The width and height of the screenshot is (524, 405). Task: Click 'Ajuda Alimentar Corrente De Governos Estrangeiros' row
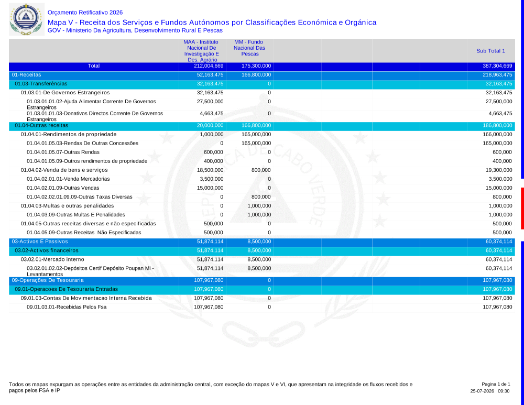261,104
